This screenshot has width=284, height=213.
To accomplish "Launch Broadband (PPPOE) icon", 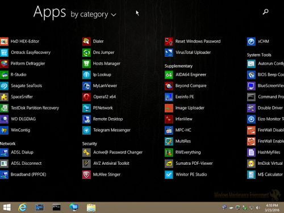I will [4, 174].
